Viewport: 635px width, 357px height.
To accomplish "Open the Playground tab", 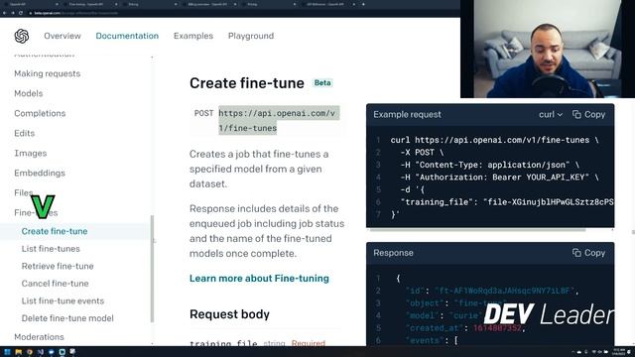I will coord(251,36).
